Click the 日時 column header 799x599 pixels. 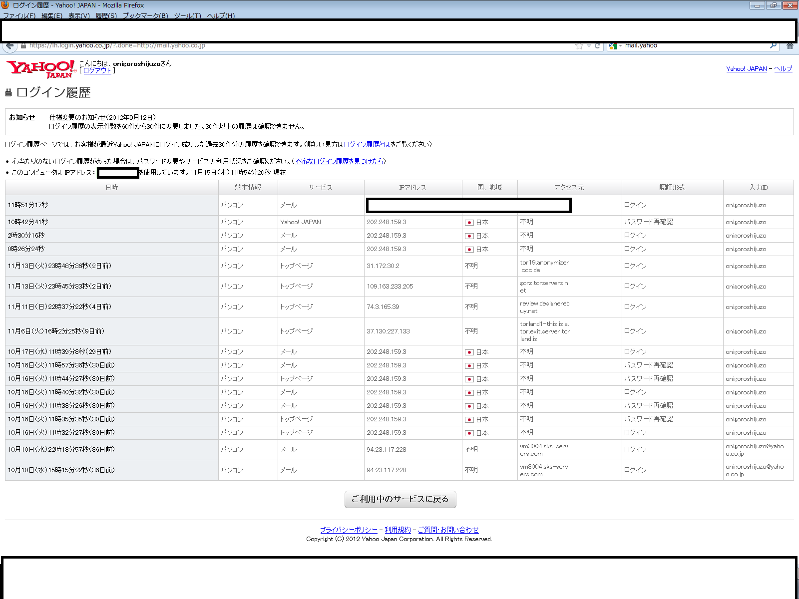pyautogui.click(x=112, y=187)
